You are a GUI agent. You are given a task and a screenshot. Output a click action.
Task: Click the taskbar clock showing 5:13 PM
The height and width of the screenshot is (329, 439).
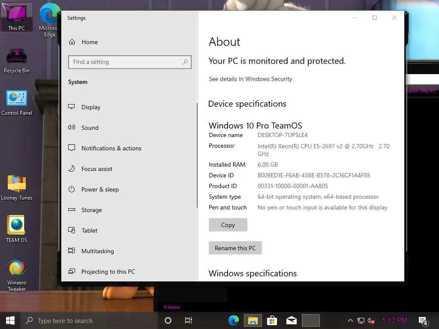click(x=394, y=320)
